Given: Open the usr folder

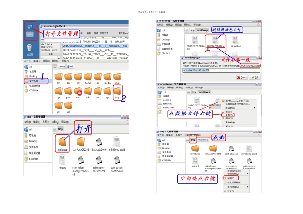Looking at the screenshot, I should [59, 107].
